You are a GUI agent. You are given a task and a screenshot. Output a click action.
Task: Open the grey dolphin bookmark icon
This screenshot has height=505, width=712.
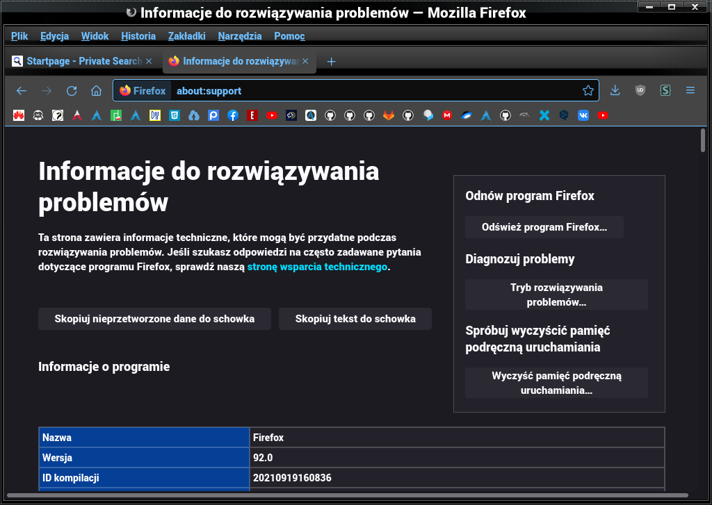point(525,116)
